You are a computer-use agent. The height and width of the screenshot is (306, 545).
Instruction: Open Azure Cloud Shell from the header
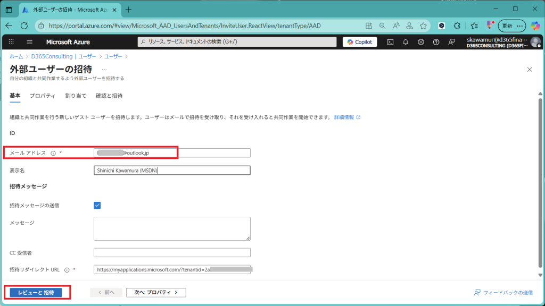(x=390, y=42)
